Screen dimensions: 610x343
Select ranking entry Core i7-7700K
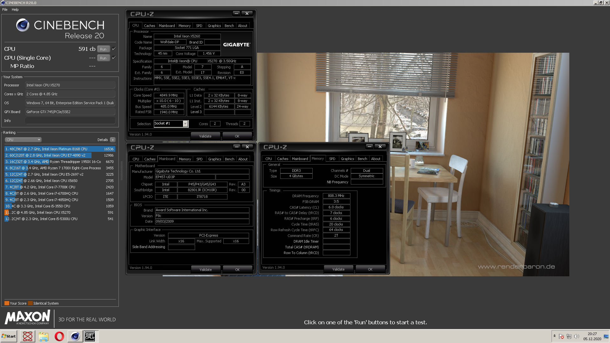[x=60, y=187]
